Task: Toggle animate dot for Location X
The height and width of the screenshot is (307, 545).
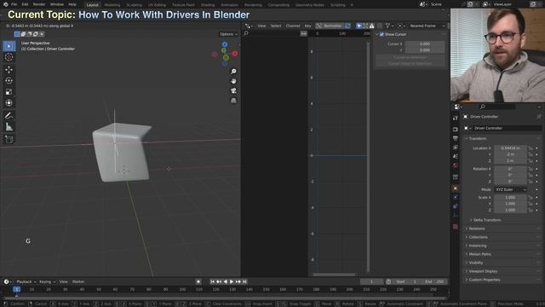Action: (x=536, y=148)
